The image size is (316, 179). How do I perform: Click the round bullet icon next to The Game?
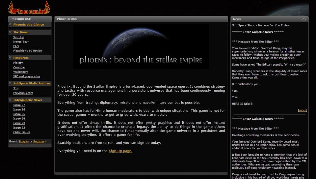tap(11, 32)
